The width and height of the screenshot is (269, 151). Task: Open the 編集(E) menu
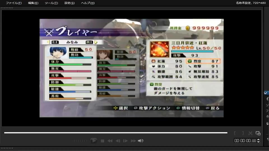click(x=33, y=3)
